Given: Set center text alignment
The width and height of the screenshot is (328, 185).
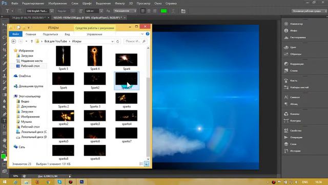Looking at the screenshot, I should 149,11.
